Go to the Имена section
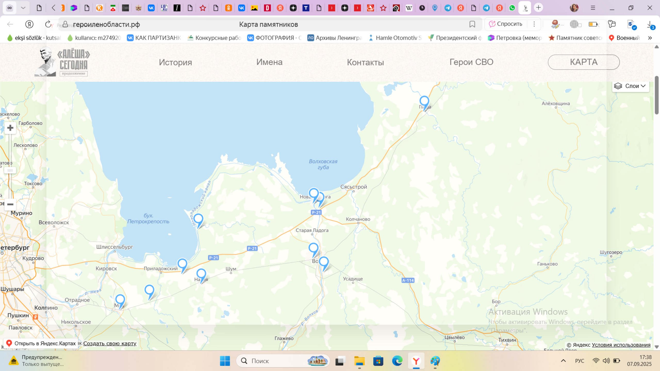Screen dimensions: 660x371 [x=269, y=62]
